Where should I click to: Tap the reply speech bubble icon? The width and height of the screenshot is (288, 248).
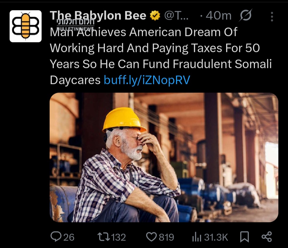[56, 237]
